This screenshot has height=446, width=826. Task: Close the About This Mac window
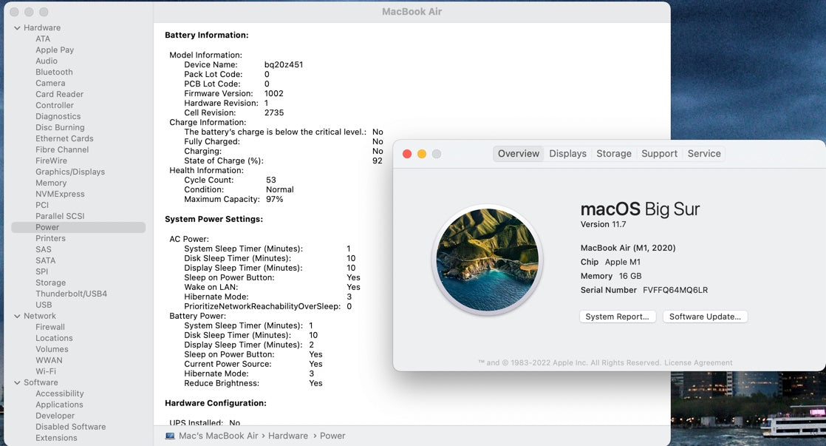coord(407,154)
